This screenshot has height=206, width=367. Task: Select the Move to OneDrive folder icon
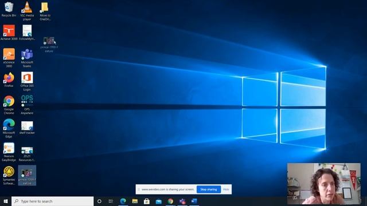[x=45, y=11]
